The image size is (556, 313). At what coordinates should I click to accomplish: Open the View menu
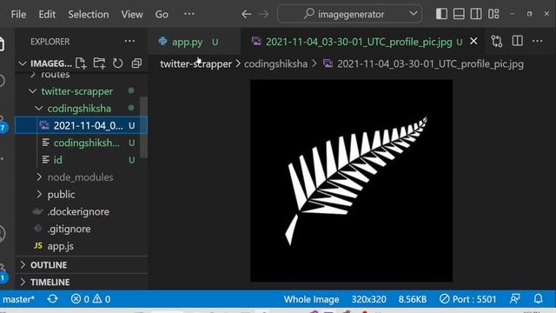coord(132,14)
